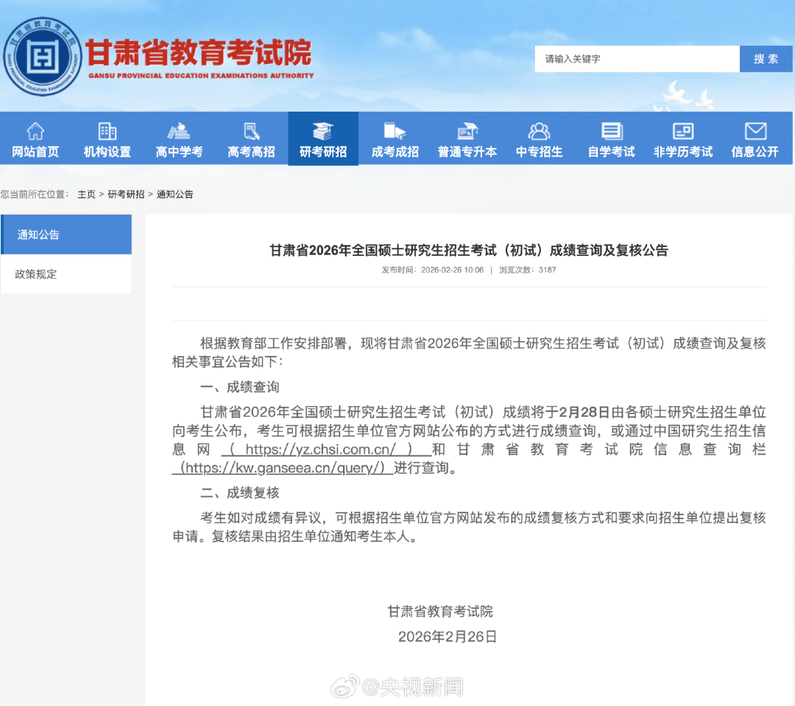Select 通知公告 in the left menu
Viewport: 795px width, 706px height.
(x=34, y=234)
